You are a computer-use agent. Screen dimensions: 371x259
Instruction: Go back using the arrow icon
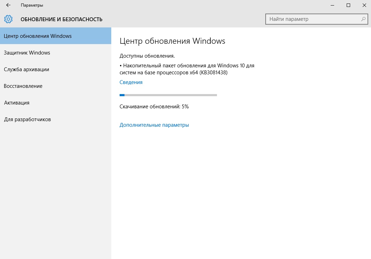[x=8, y=5]
